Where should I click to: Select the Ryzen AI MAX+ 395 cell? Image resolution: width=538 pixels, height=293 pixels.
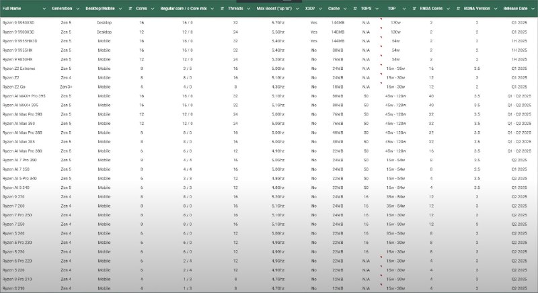click(x=20, y=106)
